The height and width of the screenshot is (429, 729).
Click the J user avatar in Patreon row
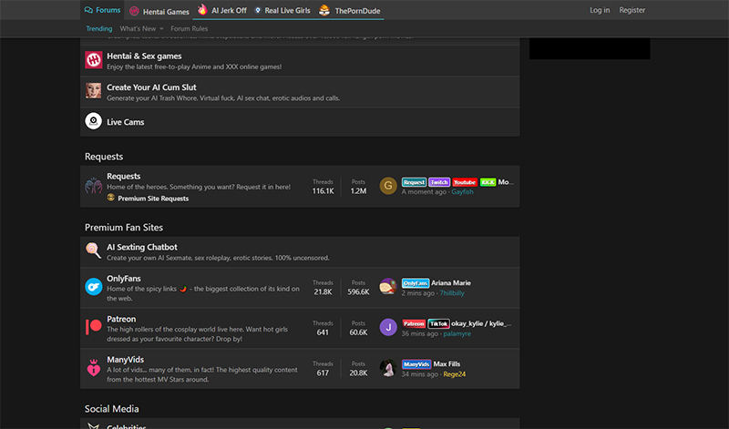(x=388, y=327)
